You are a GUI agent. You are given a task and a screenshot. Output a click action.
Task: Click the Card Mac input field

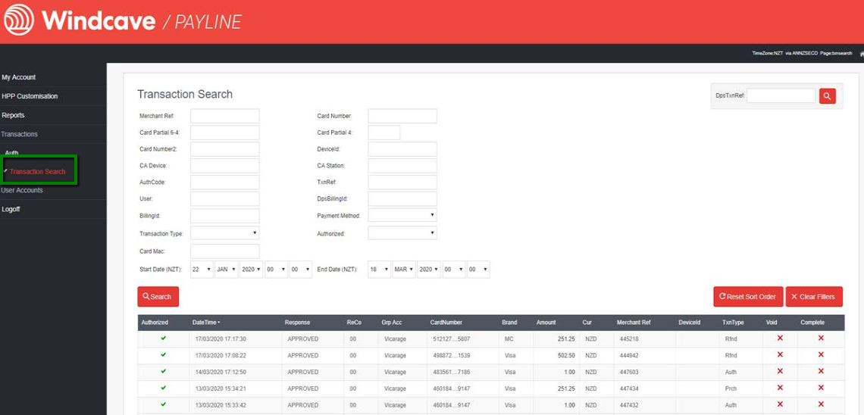coord(225,251)
